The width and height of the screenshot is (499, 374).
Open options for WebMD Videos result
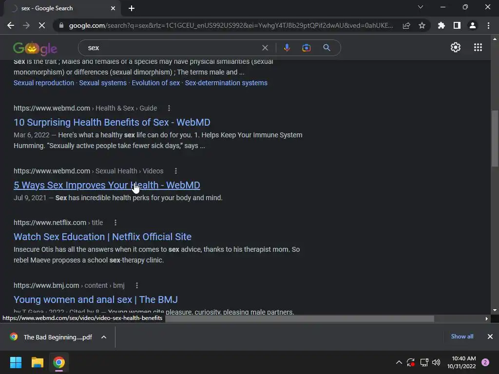(175, 171)
